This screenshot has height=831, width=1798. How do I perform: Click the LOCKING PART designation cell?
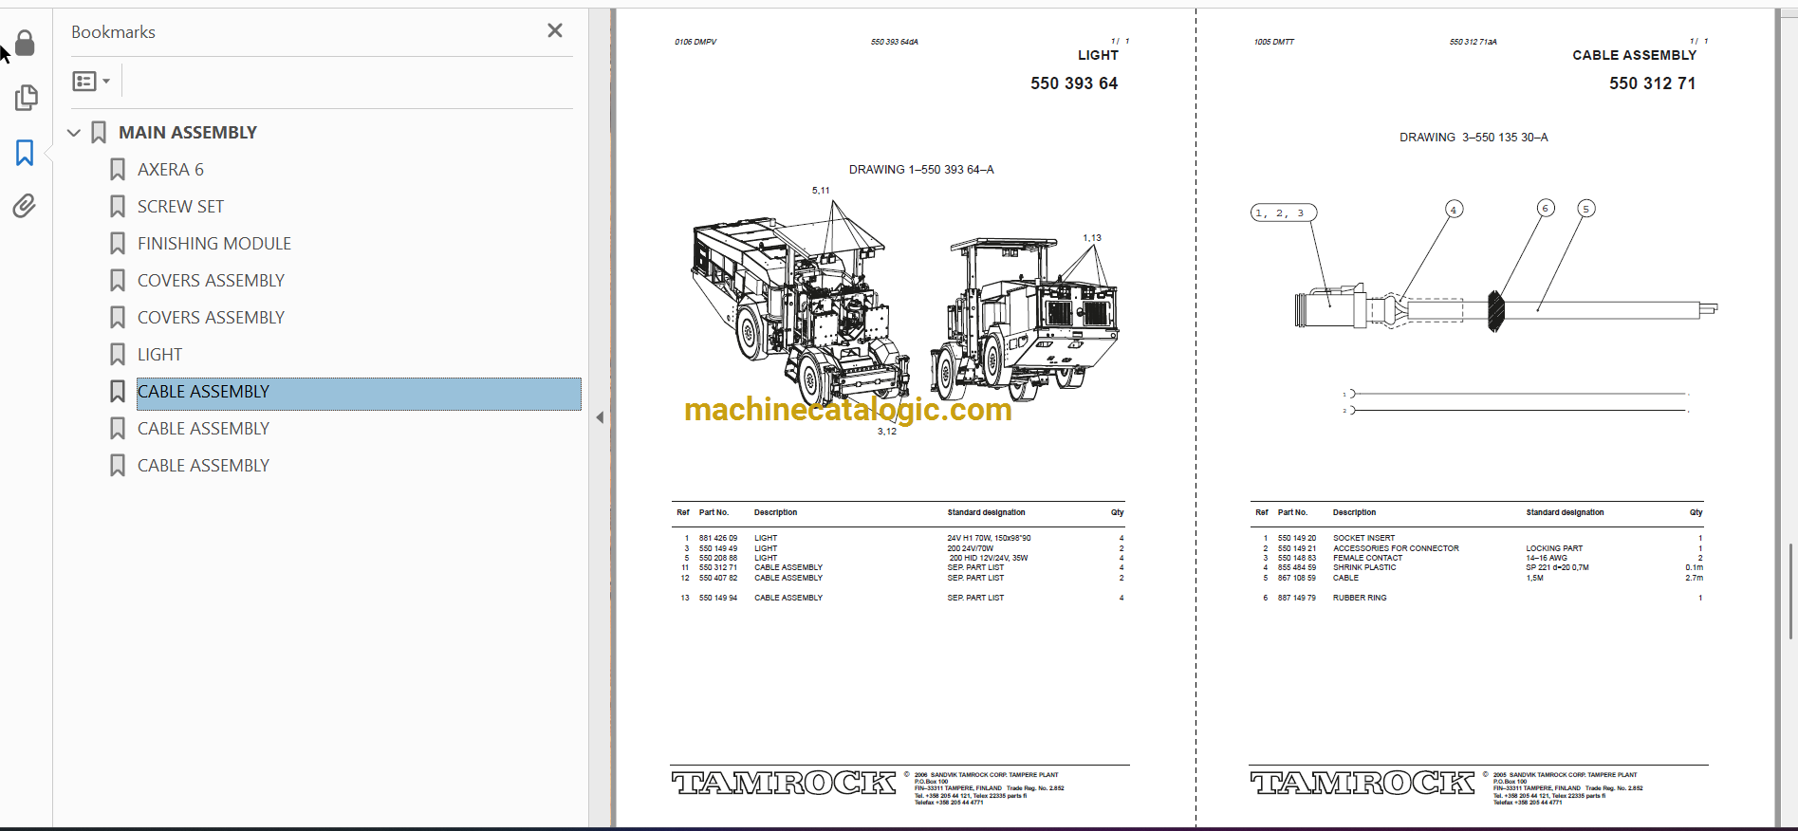pos(1554,548)
